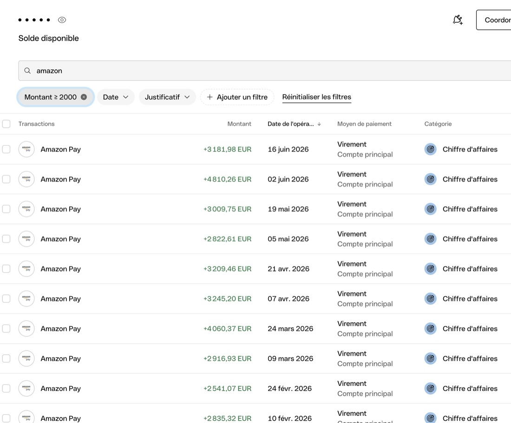The width and height of the screenshot is (511, 423).
Task: Open the Date filter dropdown
Action: coord(116,97)
